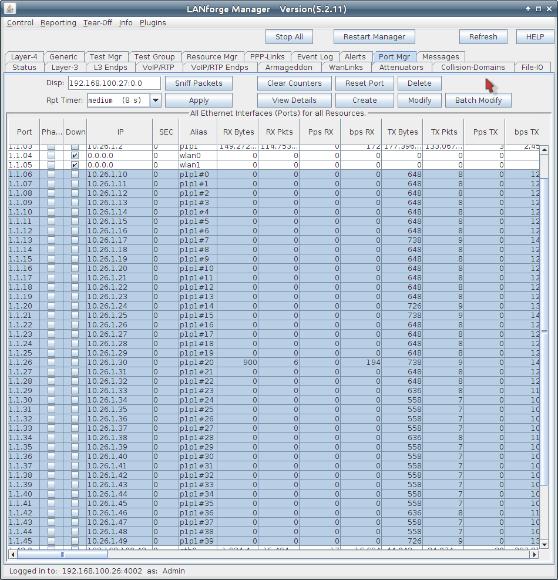Click the horizontal scrollbar thumb

click(62, 555)
